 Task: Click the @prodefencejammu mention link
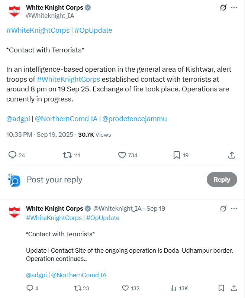(134, 119)
